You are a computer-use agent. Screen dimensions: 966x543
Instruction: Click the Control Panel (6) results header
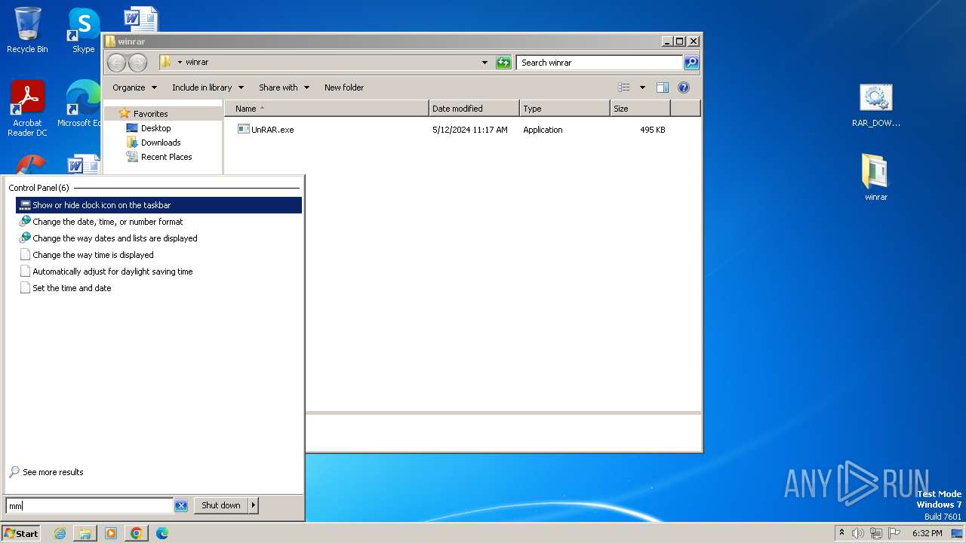tap(38, 188)
